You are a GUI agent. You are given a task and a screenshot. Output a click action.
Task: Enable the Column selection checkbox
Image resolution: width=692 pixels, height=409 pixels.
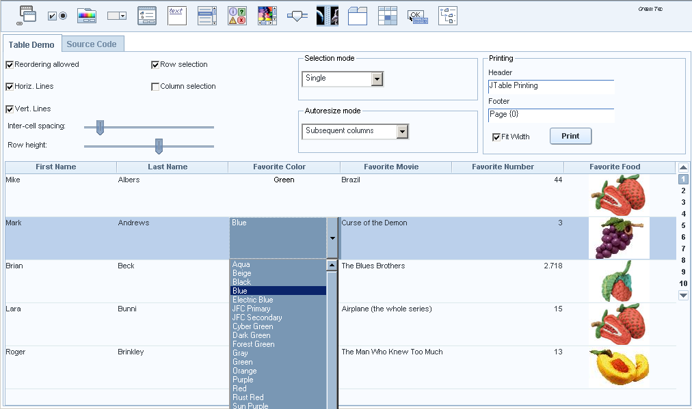(x=155, y=87)
